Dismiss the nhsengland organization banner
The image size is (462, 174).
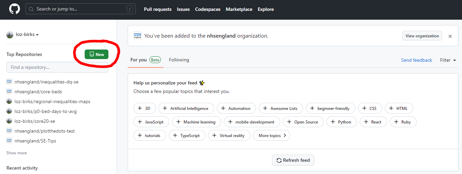point(450,36)
